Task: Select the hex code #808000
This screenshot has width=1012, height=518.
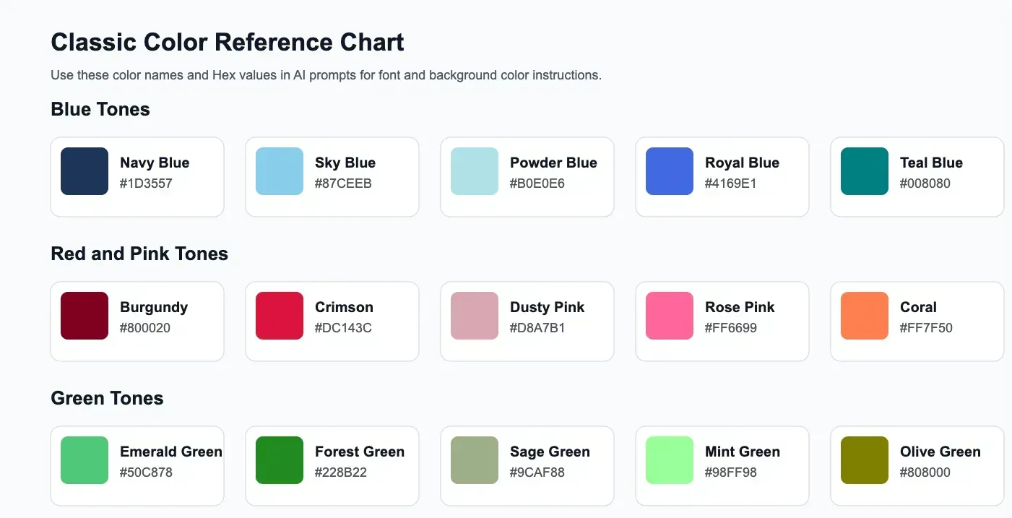Action: (x=925, y=472)
